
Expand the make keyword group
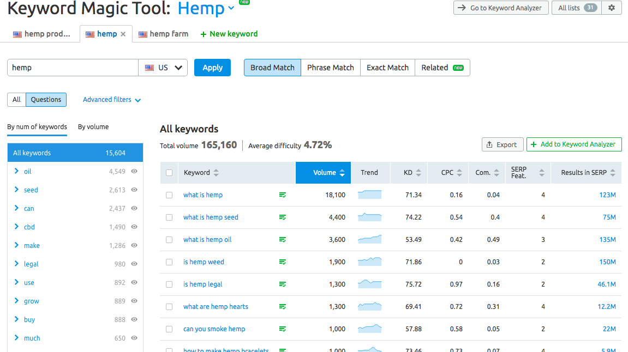coord(16,245)
